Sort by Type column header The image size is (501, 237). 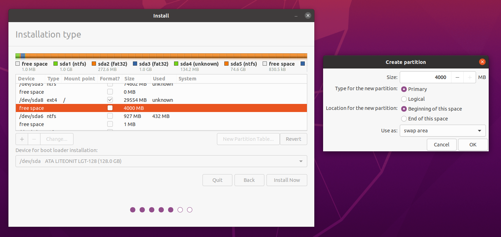[x=53, y=79]
